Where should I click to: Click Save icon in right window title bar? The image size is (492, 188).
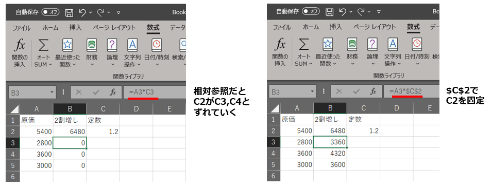pyautogui.click(x=329, y=12)
